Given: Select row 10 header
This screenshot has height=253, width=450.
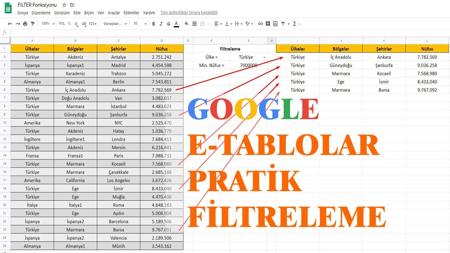Looking at the screenshot, I should 5,123.
